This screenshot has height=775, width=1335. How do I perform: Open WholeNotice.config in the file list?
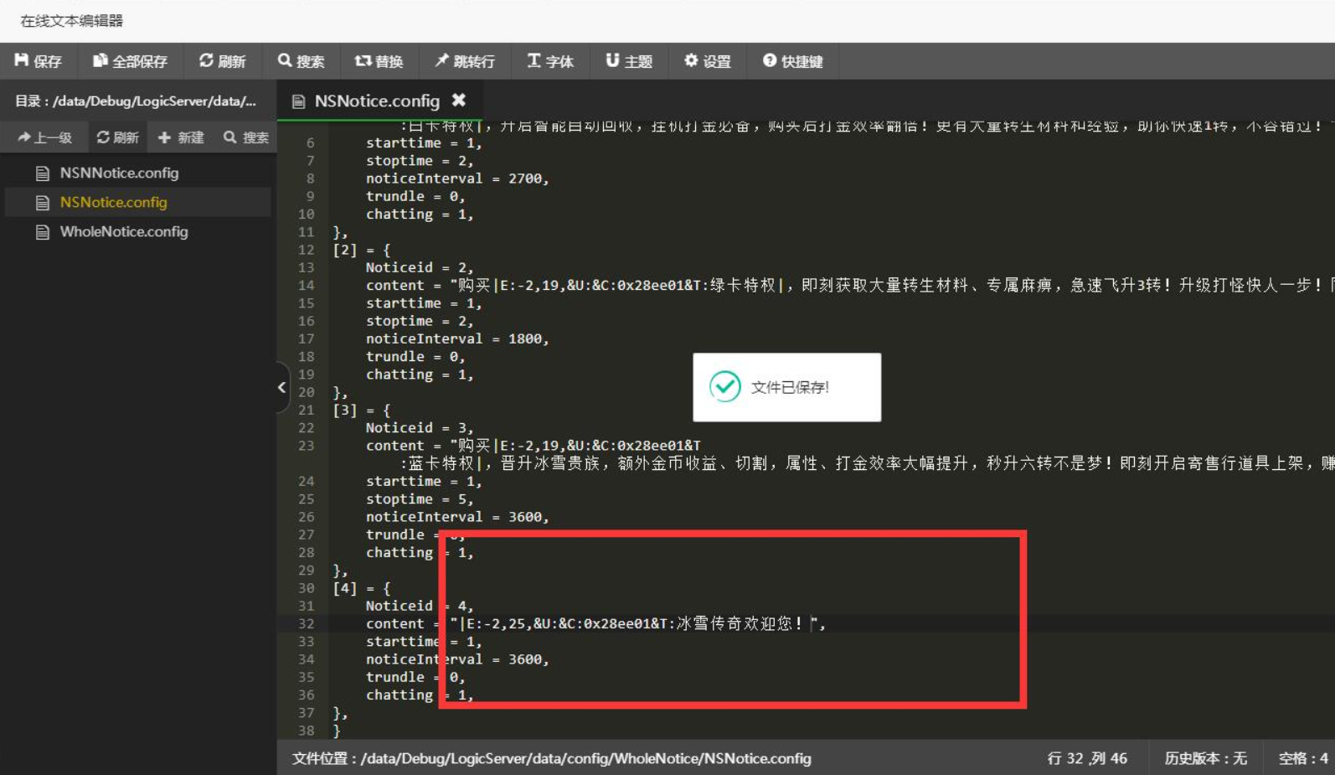click(124, 231)
